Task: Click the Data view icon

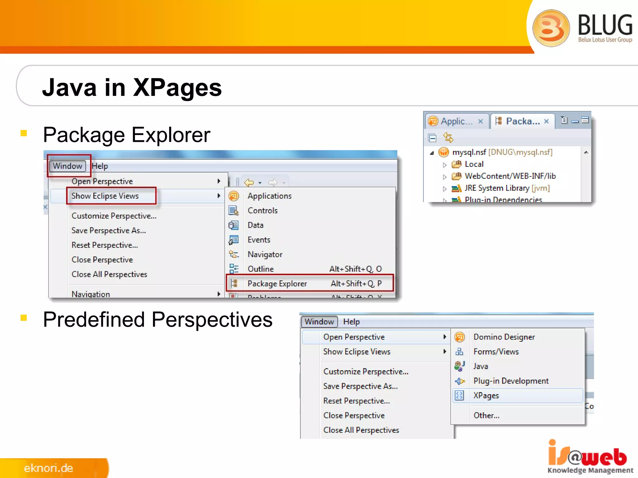Action: 234,225
